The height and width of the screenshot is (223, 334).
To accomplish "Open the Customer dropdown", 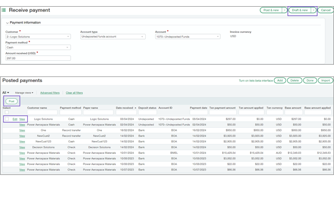I will (68, 37).
